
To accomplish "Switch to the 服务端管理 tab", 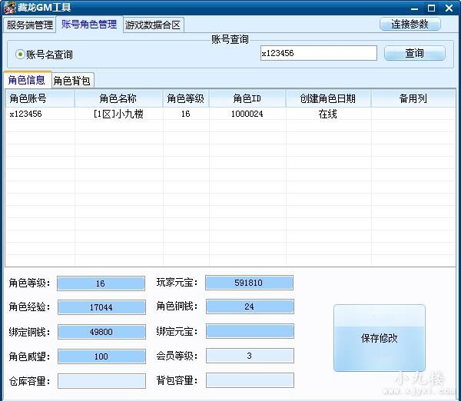I will tap(30, 25).
